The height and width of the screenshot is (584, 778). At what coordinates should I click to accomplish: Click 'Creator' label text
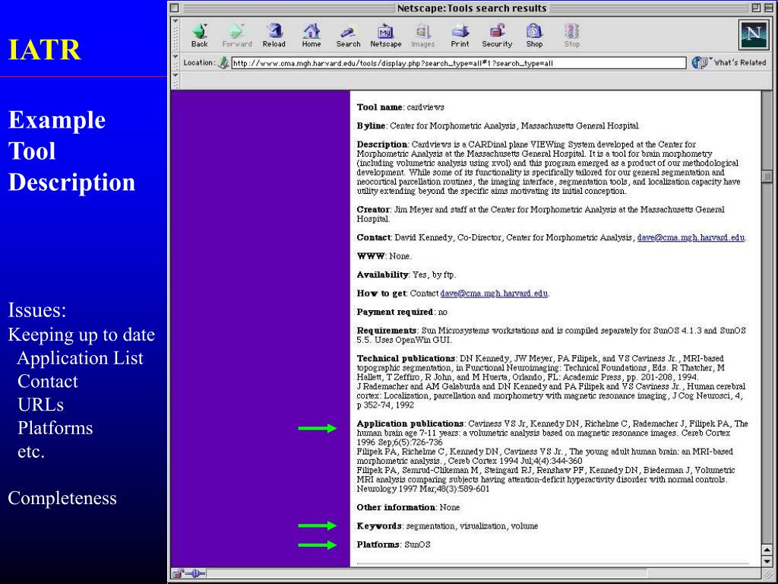click(x=373, y=210)
